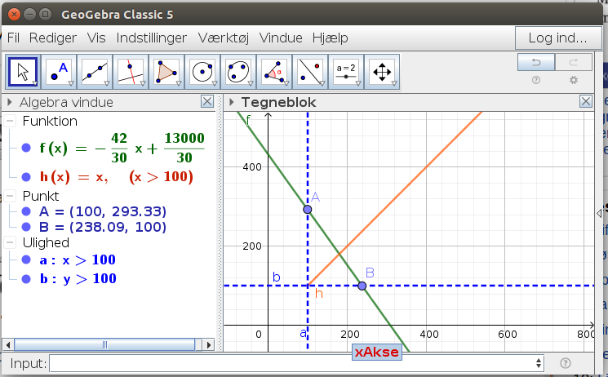The image size is (608, 377).
Task: Select the Circle with center tool
Action: click(202, 72)
